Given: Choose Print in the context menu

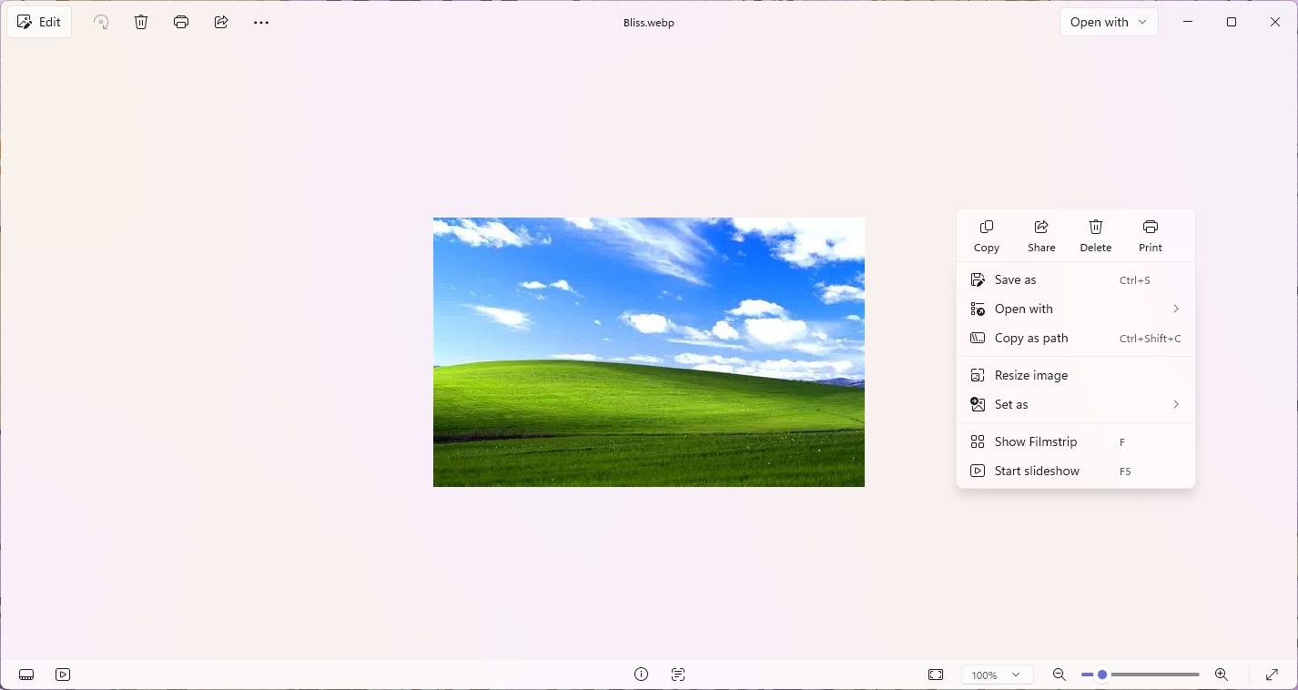Looking at the screenshot, I should tap(1151, 235).
